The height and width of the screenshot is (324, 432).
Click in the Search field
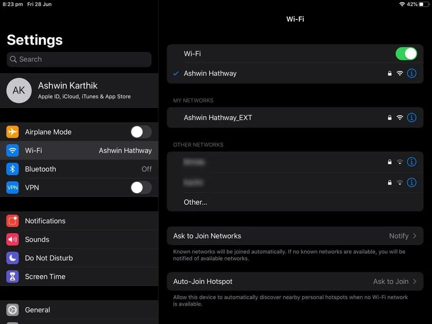tap(79, 59)
